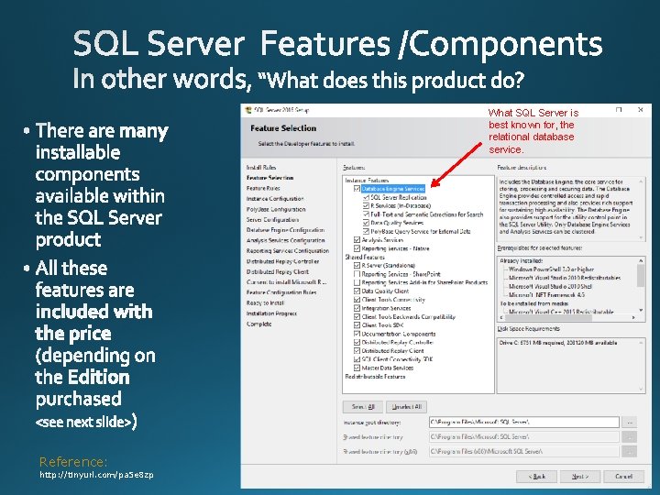The width and height of the screenshot is (660, 495).
Task: Click Microsoft .NET Framework 4.6 entry
Action: pos(546,295)
